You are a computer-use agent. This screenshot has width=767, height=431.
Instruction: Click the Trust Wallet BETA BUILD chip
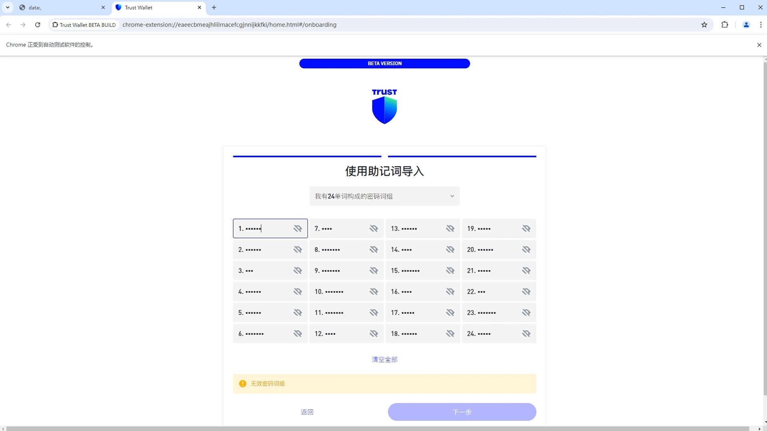click(84, 25)
